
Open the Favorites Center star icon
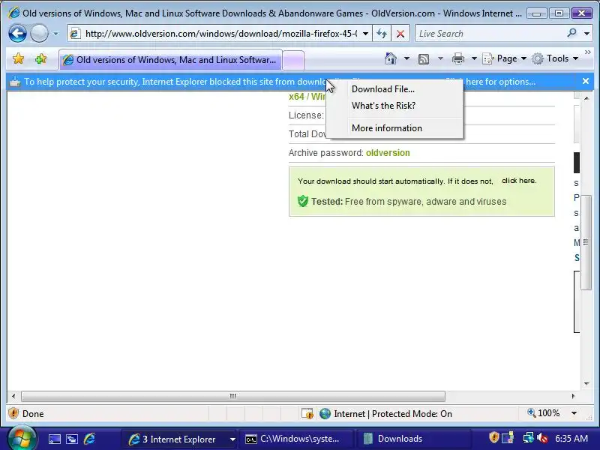18,59
